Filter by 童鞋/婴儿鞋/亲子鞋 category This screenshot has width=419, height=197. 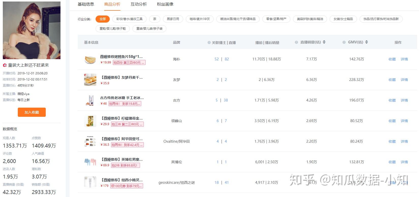(x=113, y=29)
